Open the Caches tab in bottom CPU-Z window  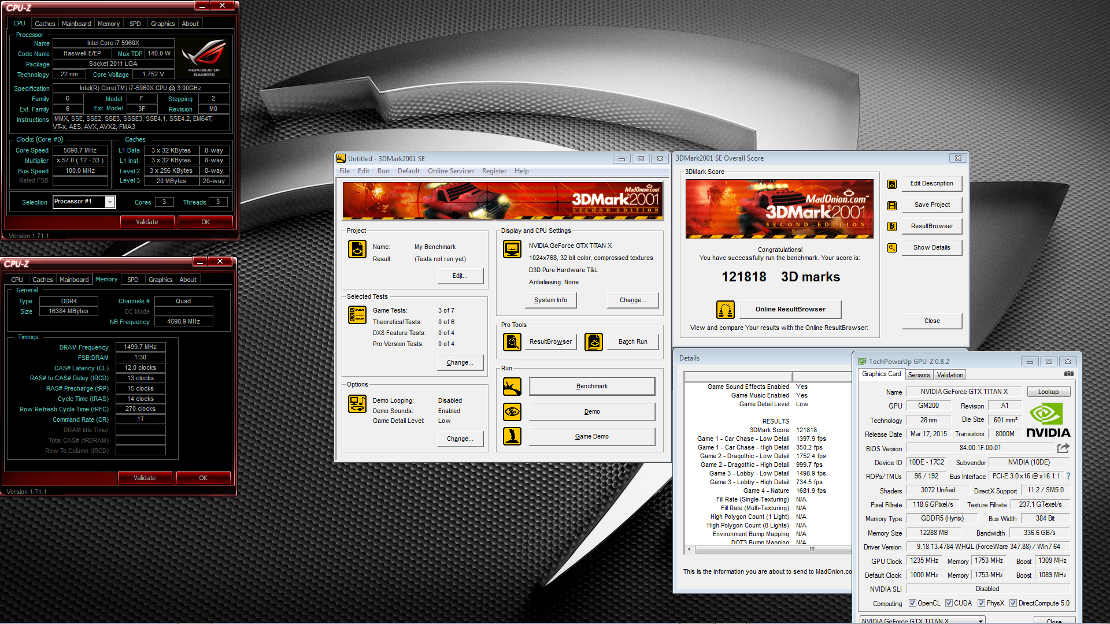(43, 280)
